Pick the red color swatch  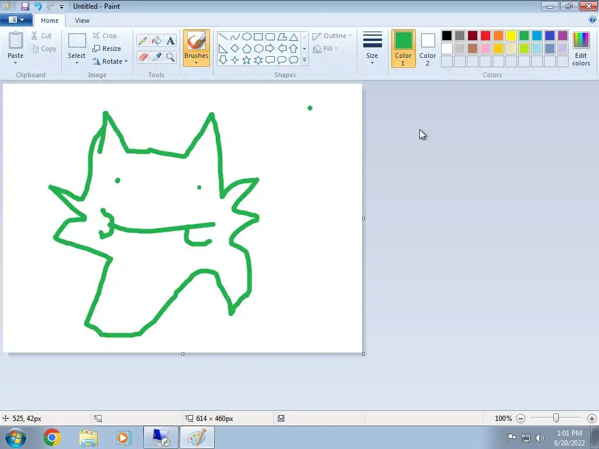point(486,36)
